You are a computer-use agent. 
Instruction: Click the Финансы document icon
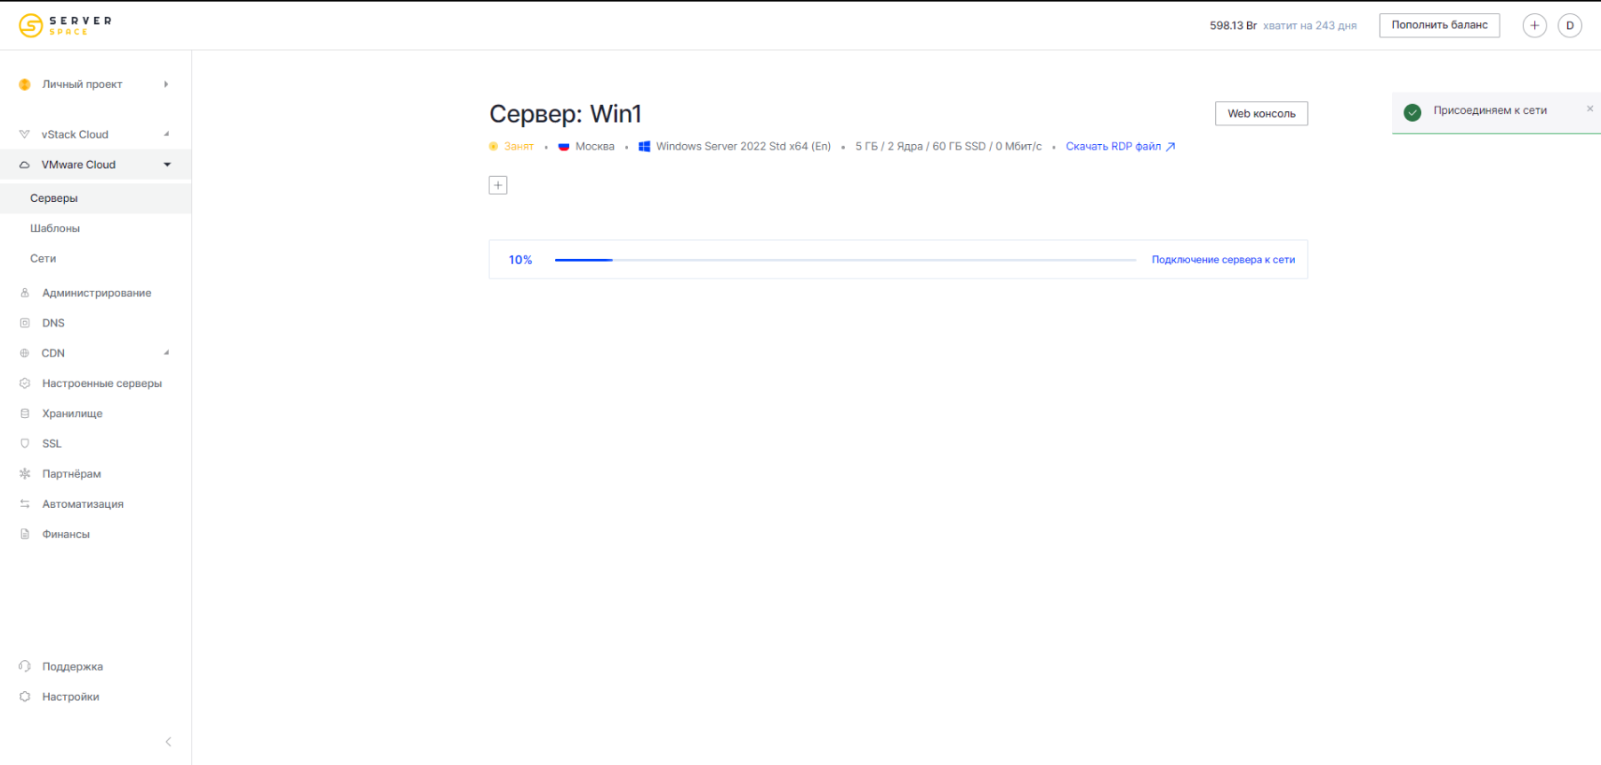coord(25,535)
